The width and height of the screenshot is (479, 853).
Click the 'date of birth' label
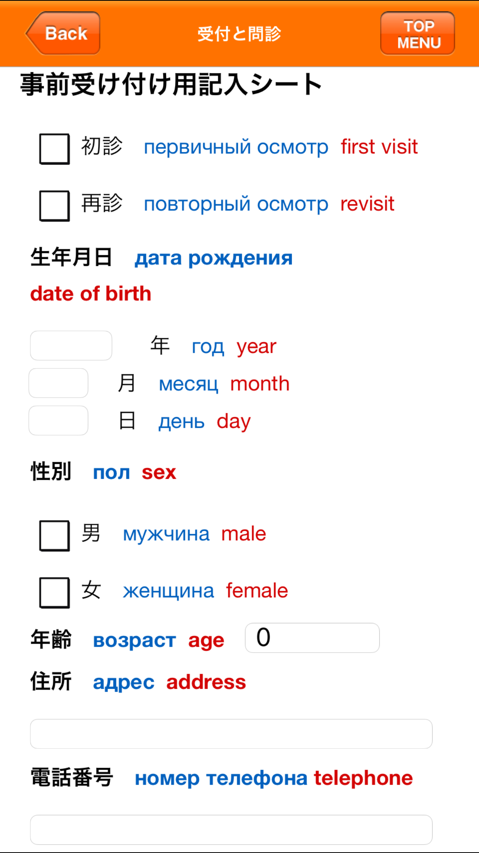[x=91, y=293]
